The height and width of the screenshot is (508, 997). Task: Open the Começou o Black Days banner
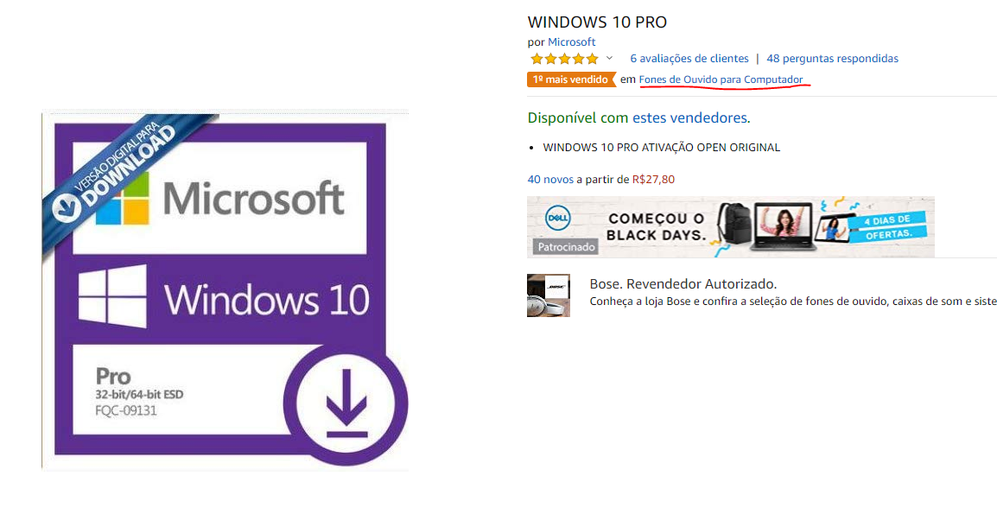(731, 227)
